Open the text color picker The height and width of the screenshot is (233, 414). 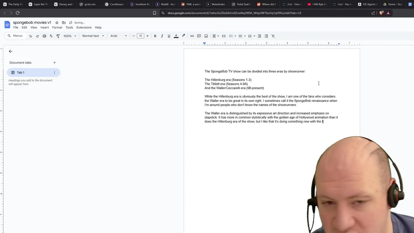tap(176, 36)
